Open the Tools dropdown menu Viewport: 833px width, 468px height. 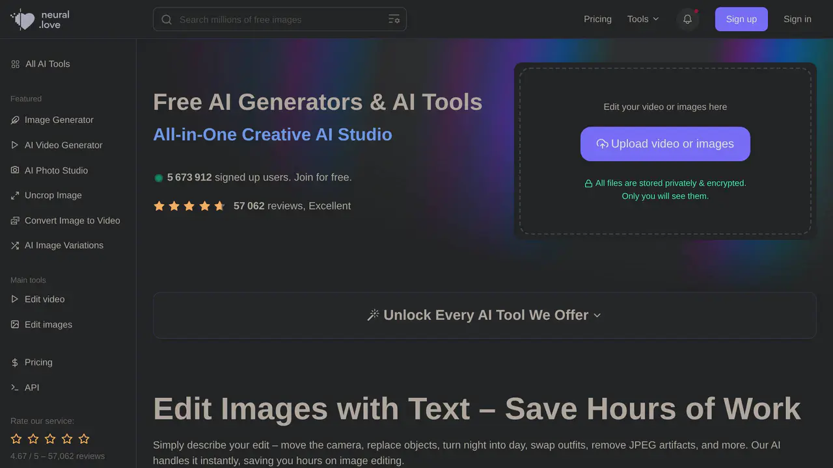tap(643, 19)
